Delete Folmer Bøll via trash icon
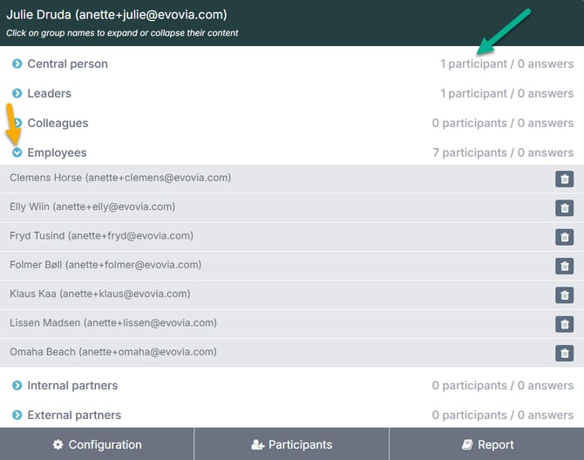The height and width of the screenshot is (460, 584). pyautogui.click(x=564, y=266)
